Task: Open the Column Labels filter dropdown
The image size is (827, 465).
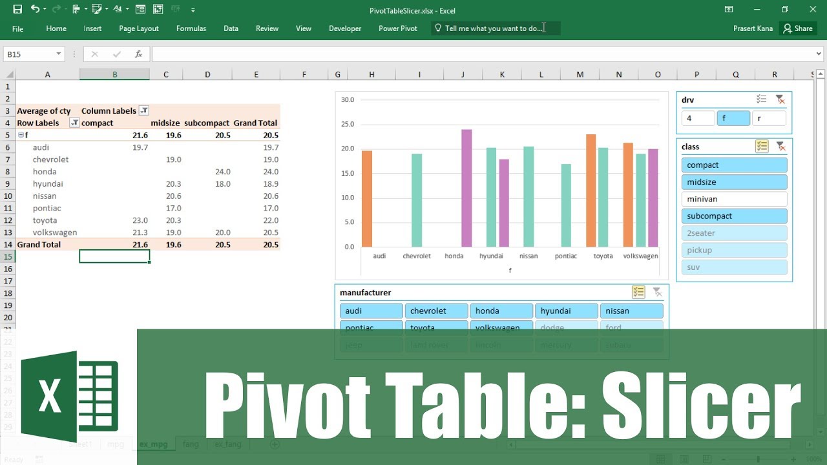Action: 144,110
